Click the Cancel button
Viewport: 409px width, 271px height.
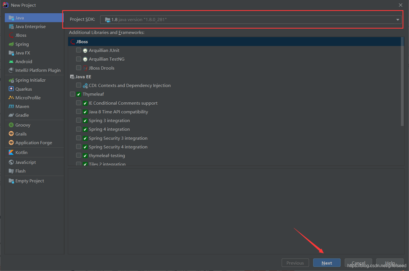[358, 263]
